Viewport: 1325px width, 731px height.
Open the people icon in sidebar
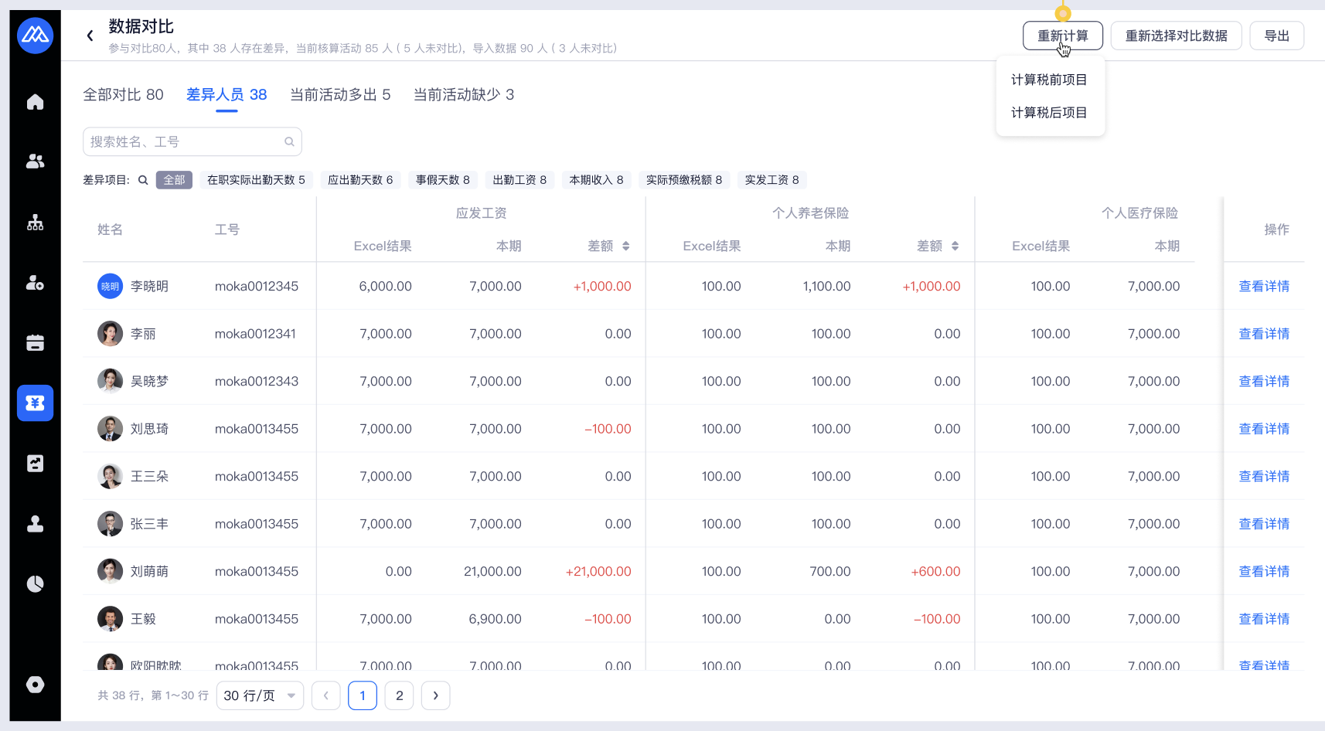[35, 161]
